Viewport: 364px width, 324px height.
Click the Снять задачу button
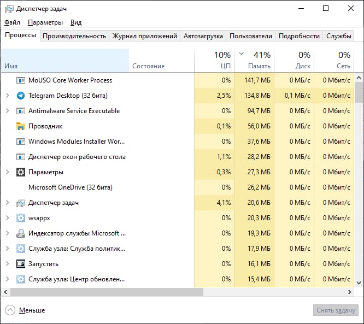pos(336,310)
